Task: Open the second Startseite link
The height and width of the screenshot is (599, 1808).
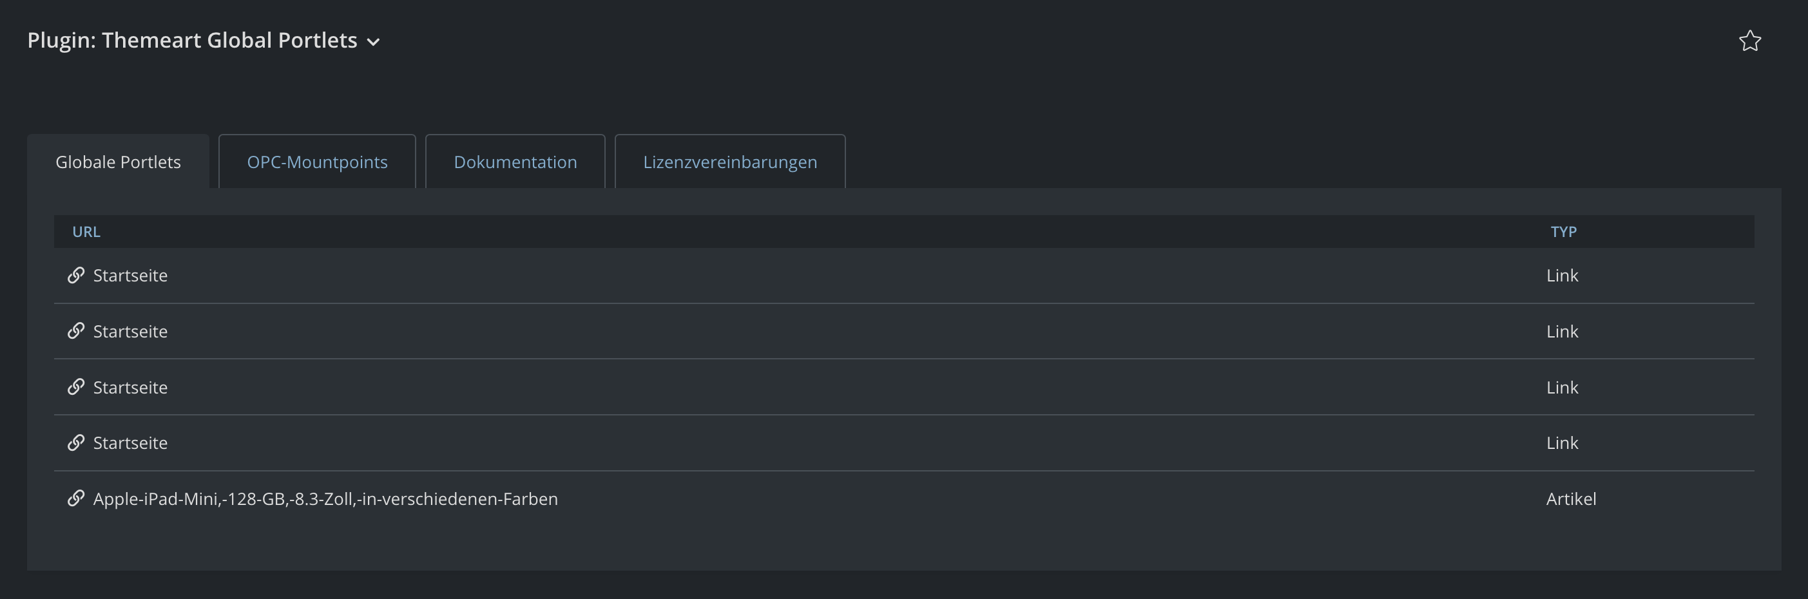Action: click(130, 331)
